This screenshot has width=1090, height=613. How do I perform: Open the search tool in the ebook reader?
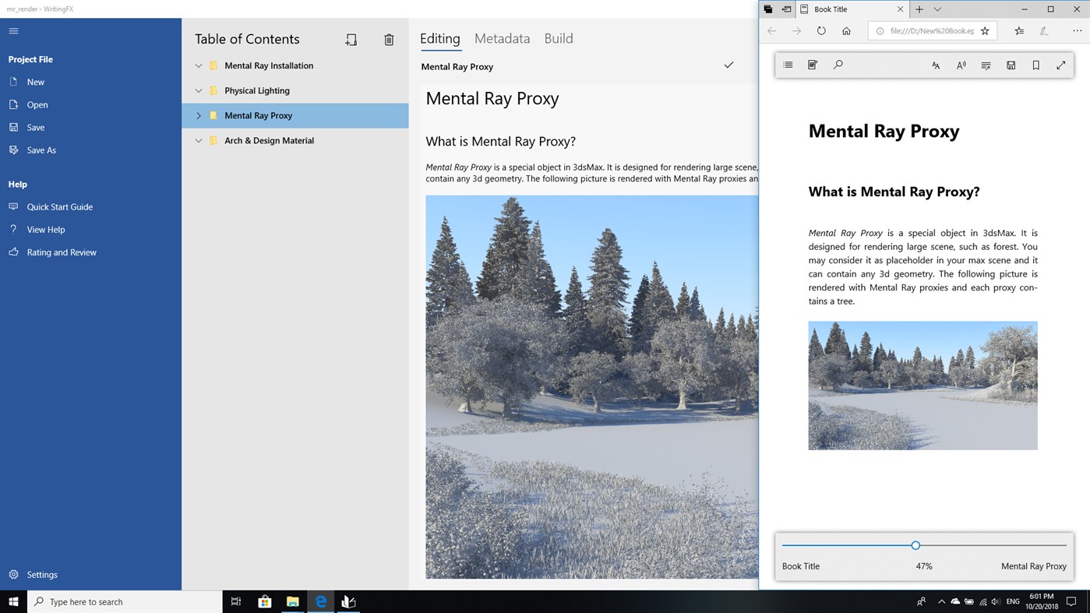(x=838, y=65)
